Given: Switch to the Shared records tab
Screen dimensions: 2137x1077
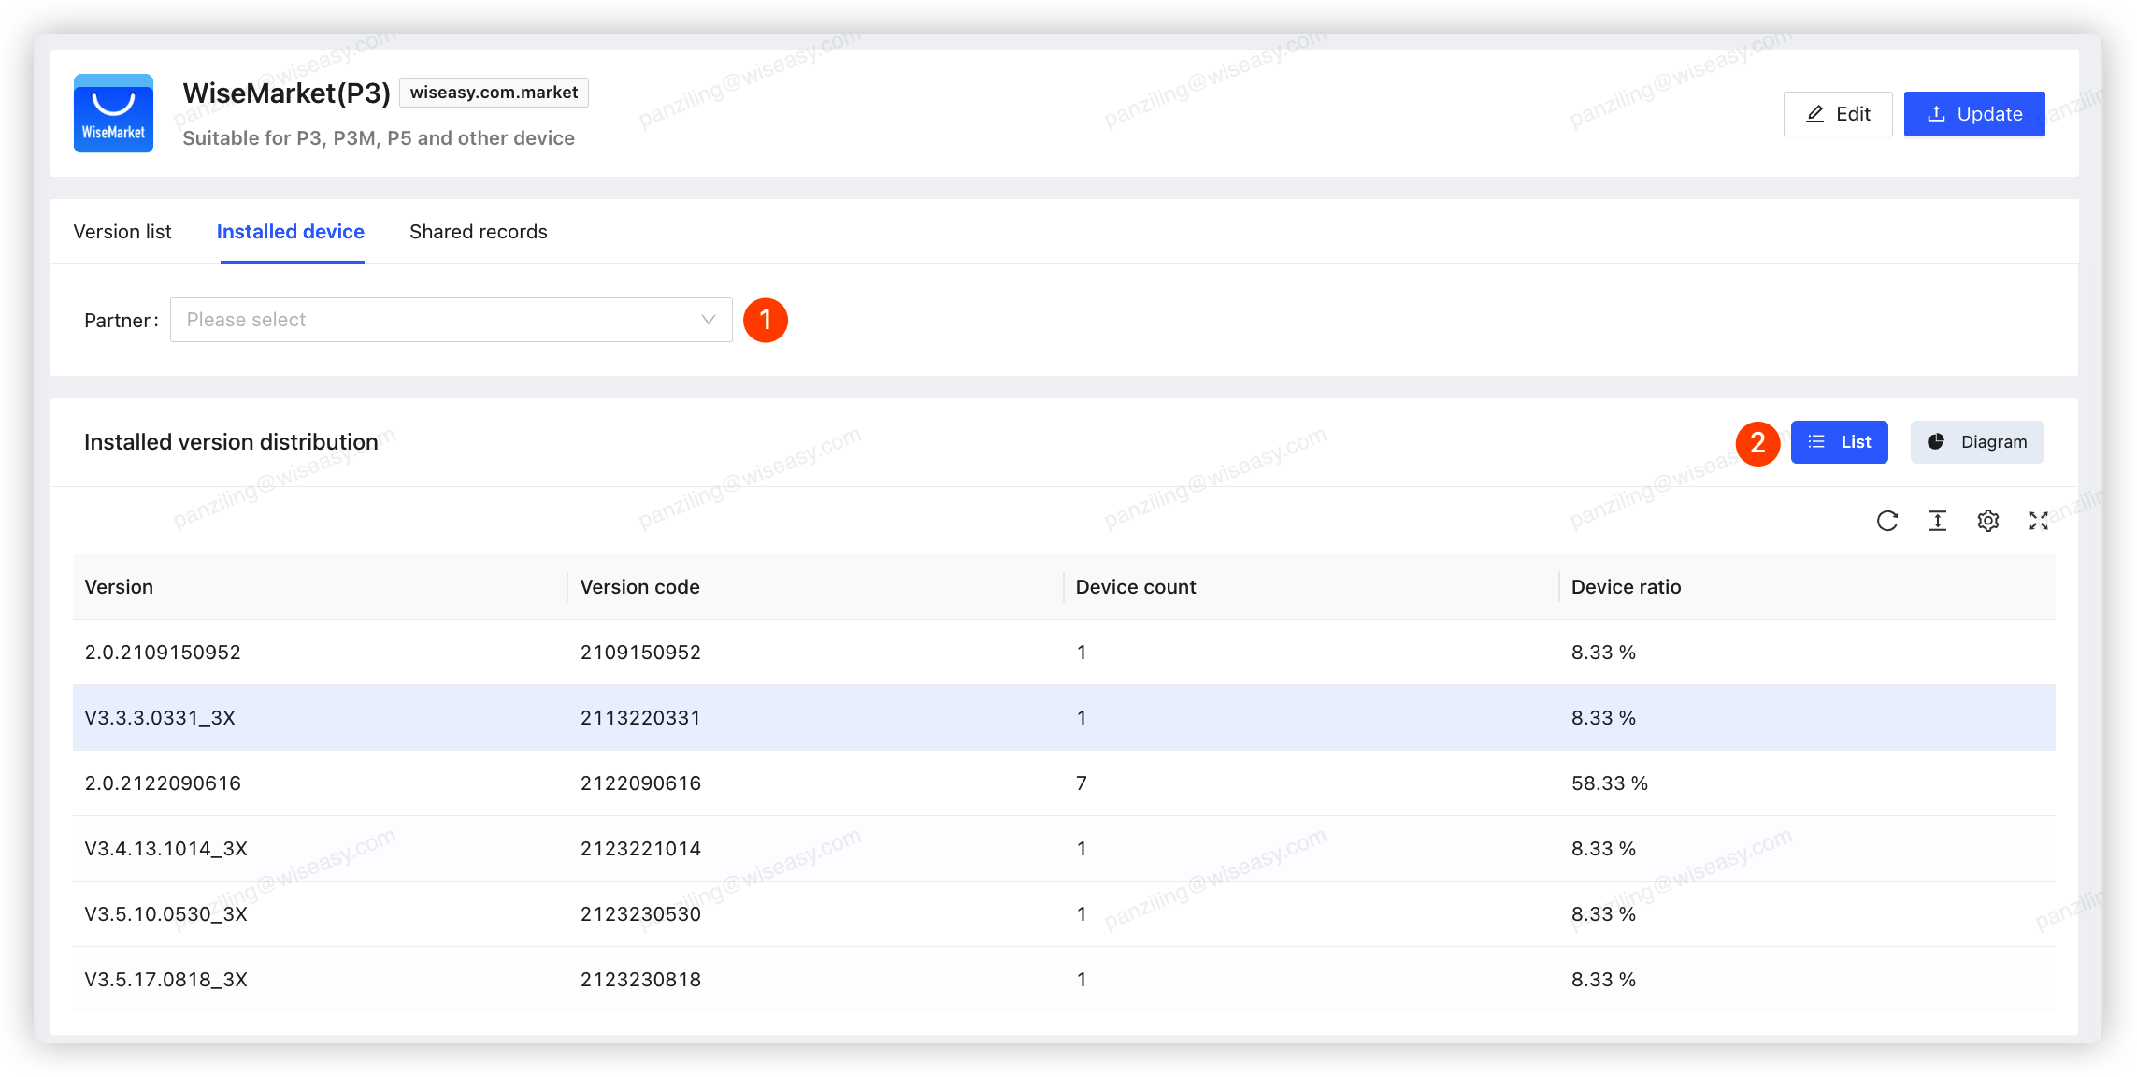Looking at the screenshot, I should tap(478, 232).
